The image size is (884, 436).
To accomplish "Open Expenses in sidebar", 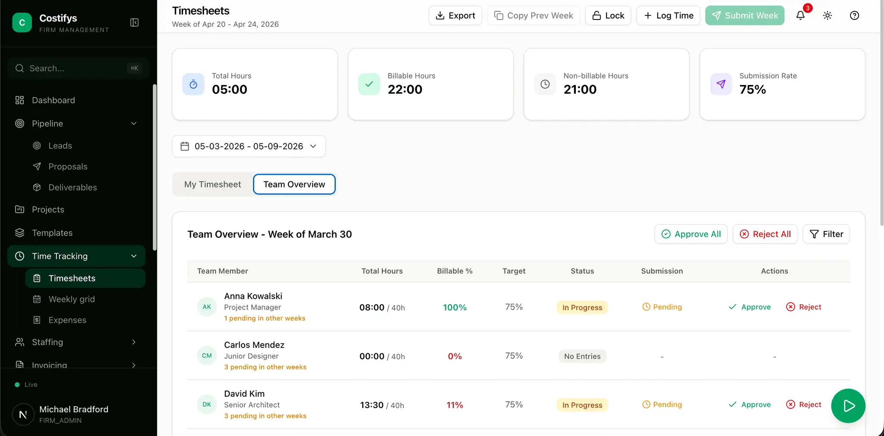I will [x=85, y=320].
